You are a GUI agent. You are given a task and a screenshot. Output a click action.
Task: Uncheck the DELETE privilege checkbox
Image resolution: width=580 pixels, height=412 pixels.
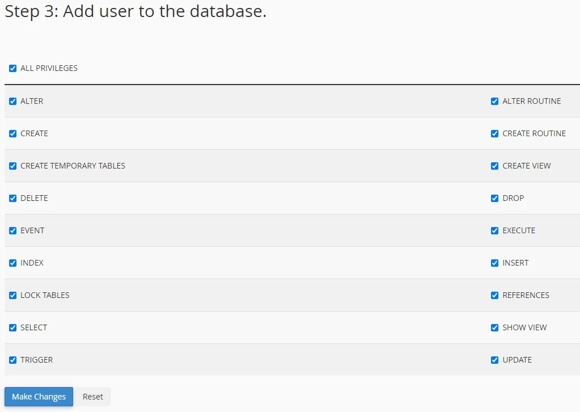pos(13,199)
